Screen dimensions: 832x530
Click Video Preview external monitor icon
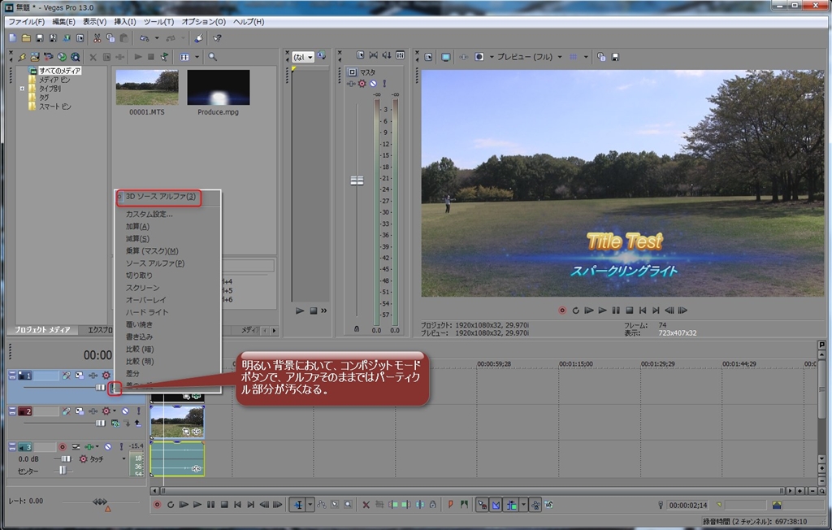446,57
